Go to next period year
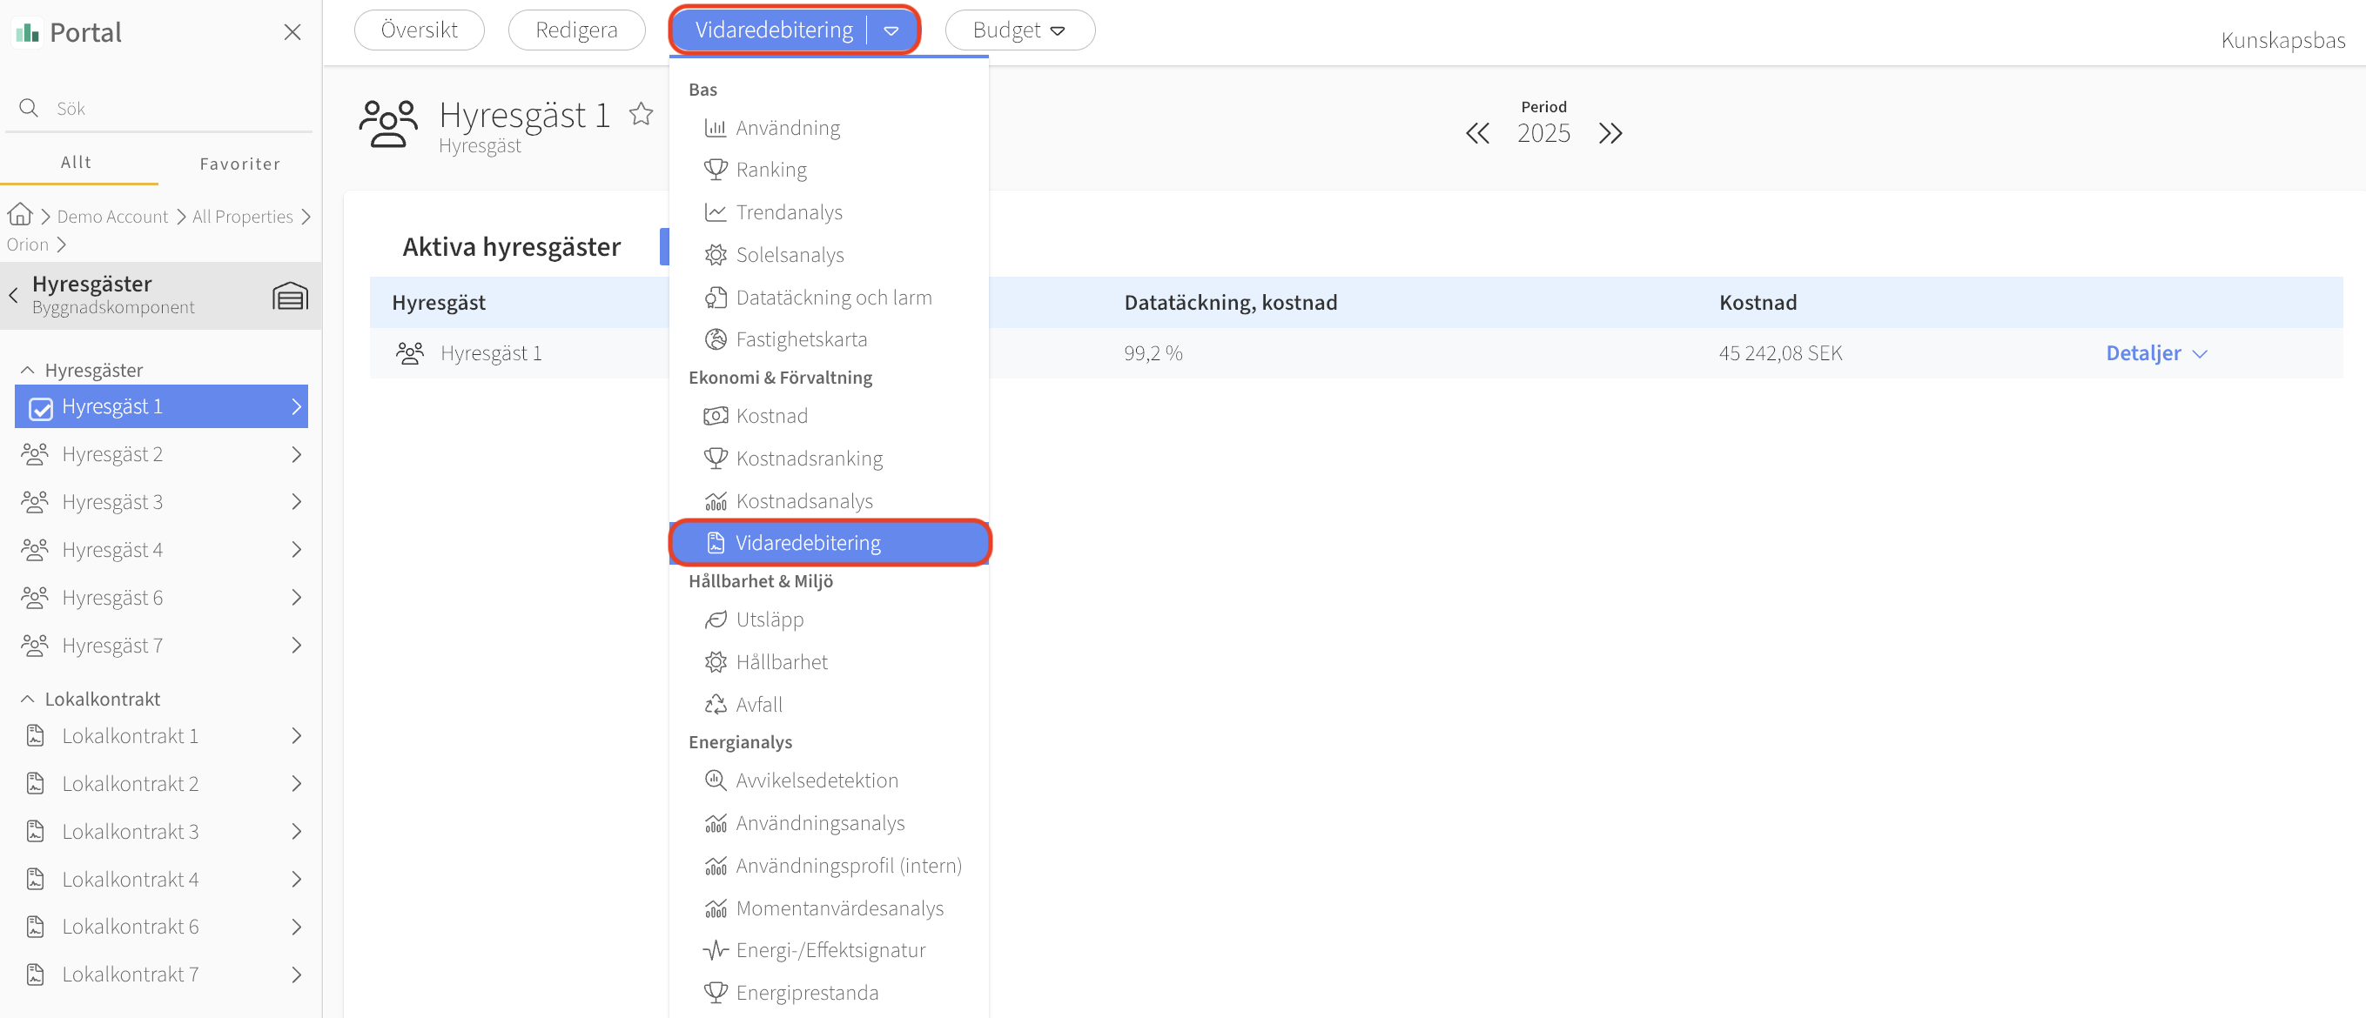Screen dimensions: 2366x1018 pyautogui.click(x=1610, y=133)
